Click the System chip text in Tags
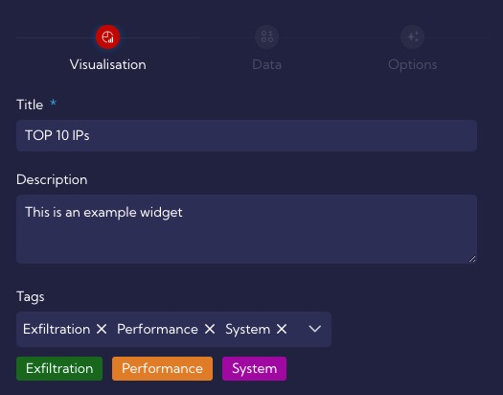The image size is (503, 395). 247,330
